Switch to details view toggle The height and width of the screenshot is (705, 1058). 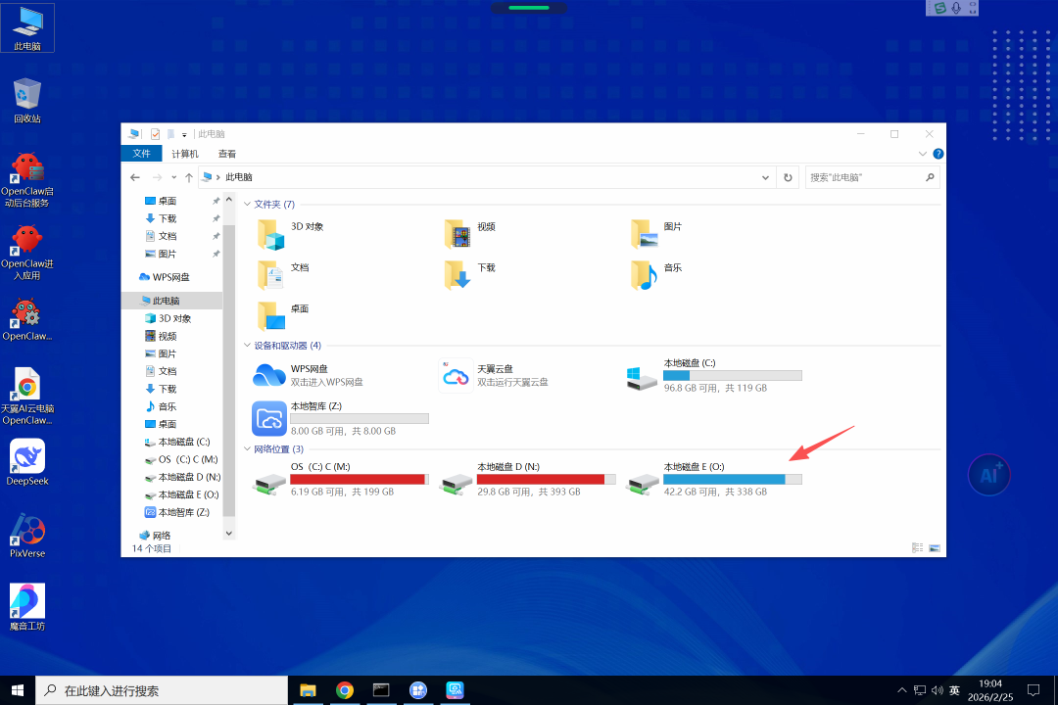point(918,548)
